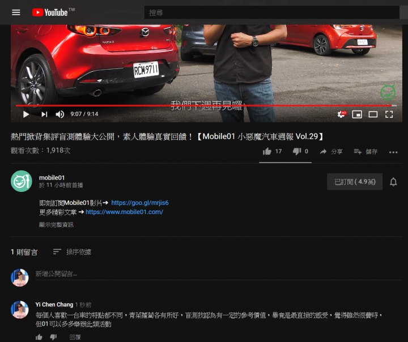The width and height of the screenshot is (408, 342).
Task: Toggle theater mode view
Action: point(373,114)
